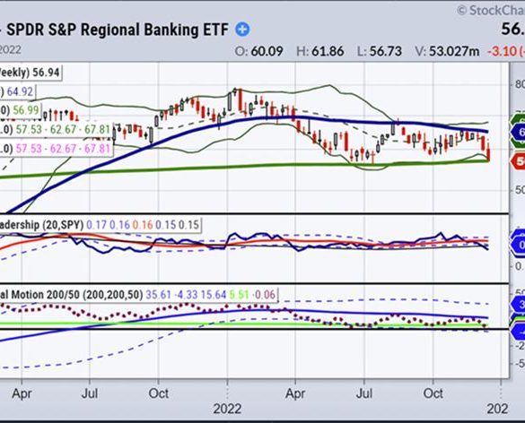Click the open price value 60.09
The image size is (525, 423).
pyautogui.click(x=267, y=51)
